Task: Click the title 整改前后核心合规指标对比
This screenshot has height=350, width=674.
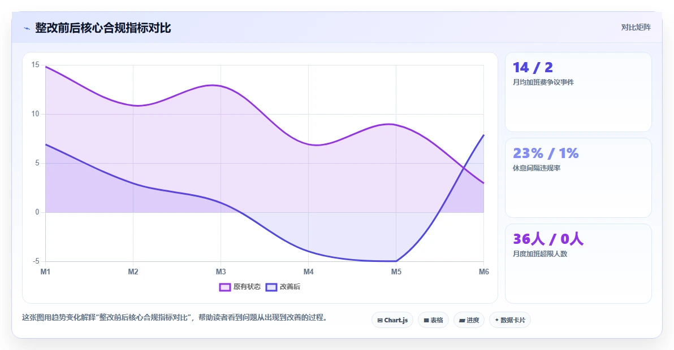Action: 103,28
